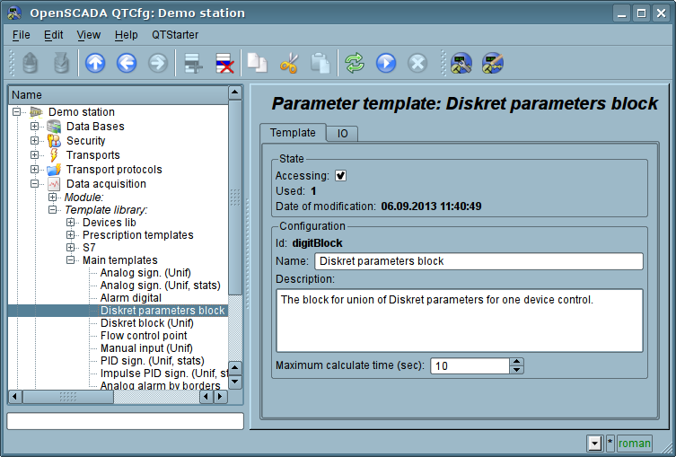
Task: Go forward with the right arrow icon
Action: (x=158, y=64)
